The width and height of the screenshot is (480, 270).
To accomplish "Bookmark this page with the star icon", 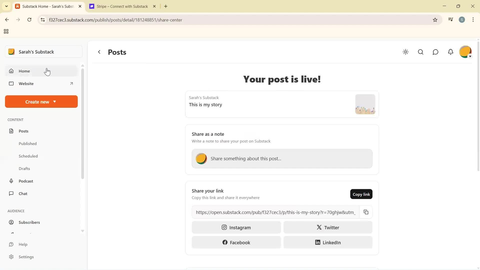I will click(x=435, y=20).
